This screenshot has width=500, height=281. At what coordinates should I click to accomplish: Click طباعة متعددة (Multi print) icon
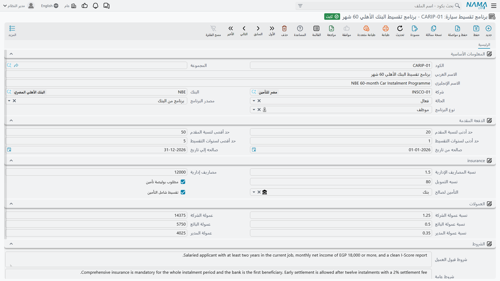[x=366, y=28]
